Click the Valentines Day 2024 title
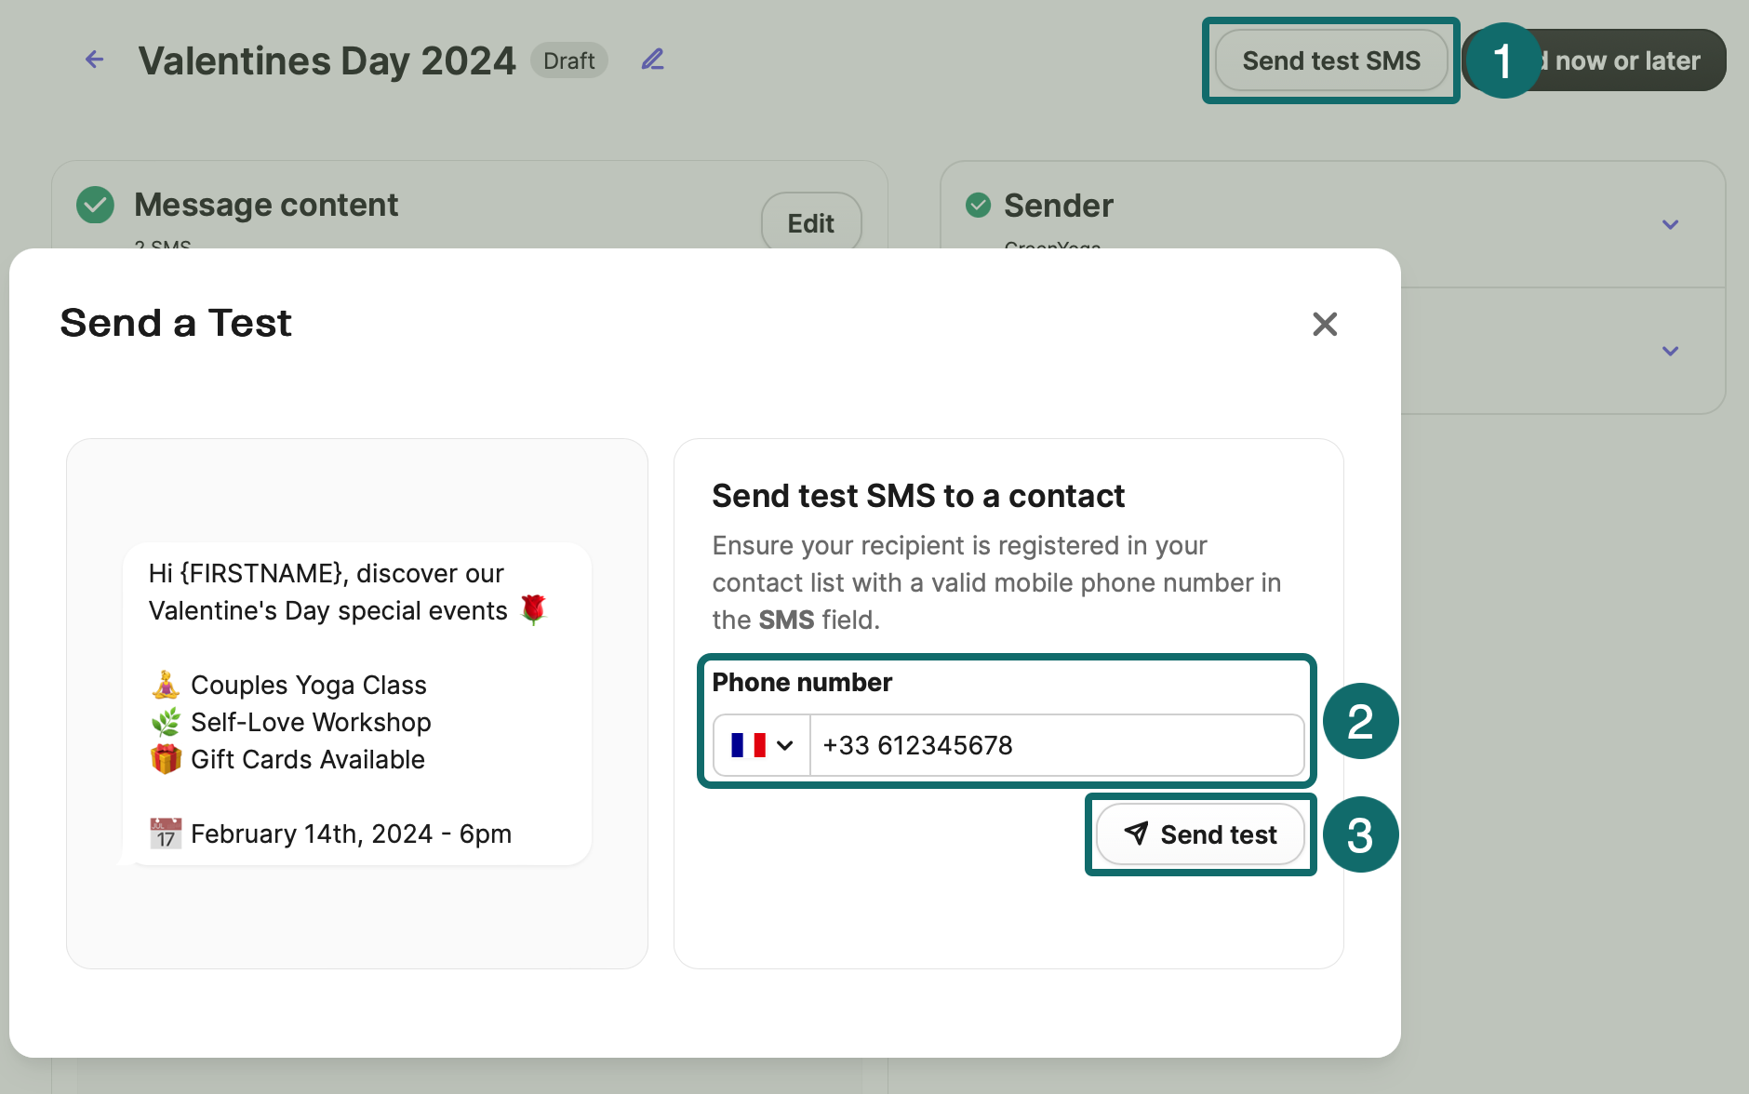The height and width of the screenshot is (1094, 1749). [327, 60]
